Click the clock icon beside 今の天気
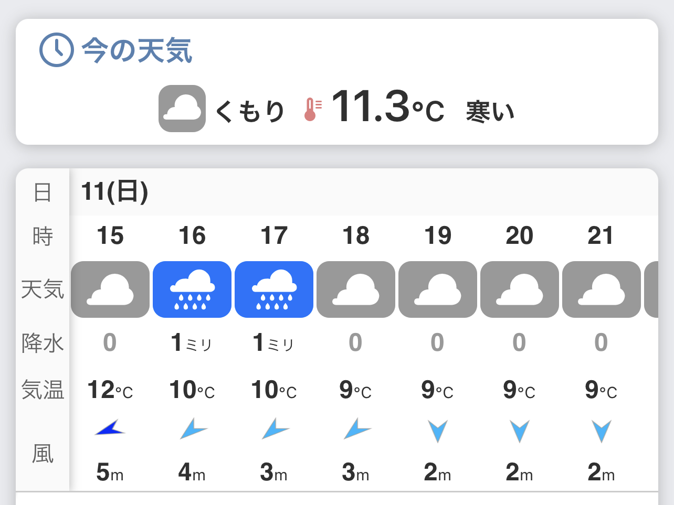674x505 pixels. 56,50
